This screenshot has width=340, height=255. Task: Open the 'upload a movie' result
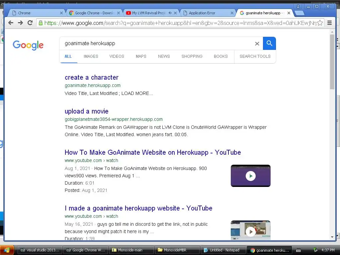87,111
